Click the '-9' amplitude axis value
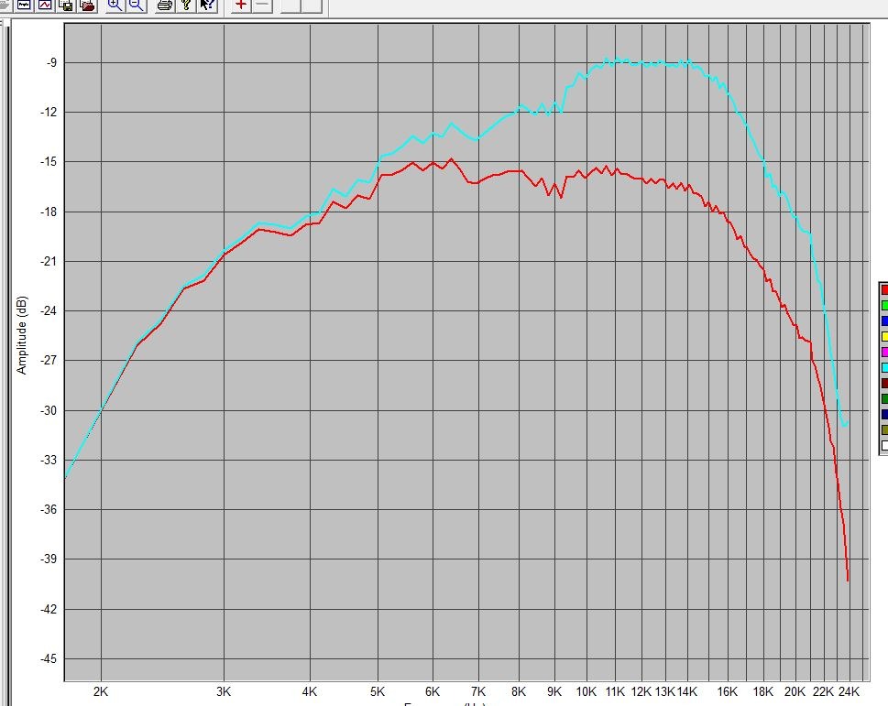The width and height of the screenshot is (888, 706). [x=51, y=63]
